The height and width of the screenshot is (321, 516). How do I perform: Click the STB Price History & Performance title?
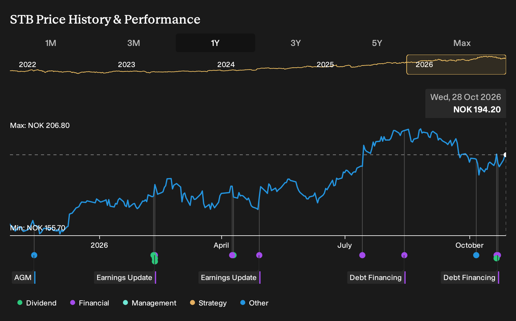click(x=105, y=19)
